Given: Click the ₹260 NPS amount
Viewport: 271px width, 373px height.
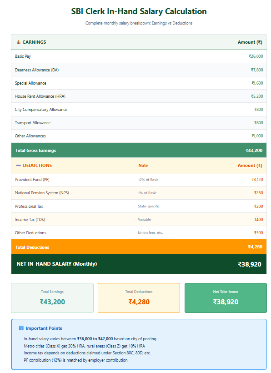Looking at the screenshot, I should [x=258, y=193].
